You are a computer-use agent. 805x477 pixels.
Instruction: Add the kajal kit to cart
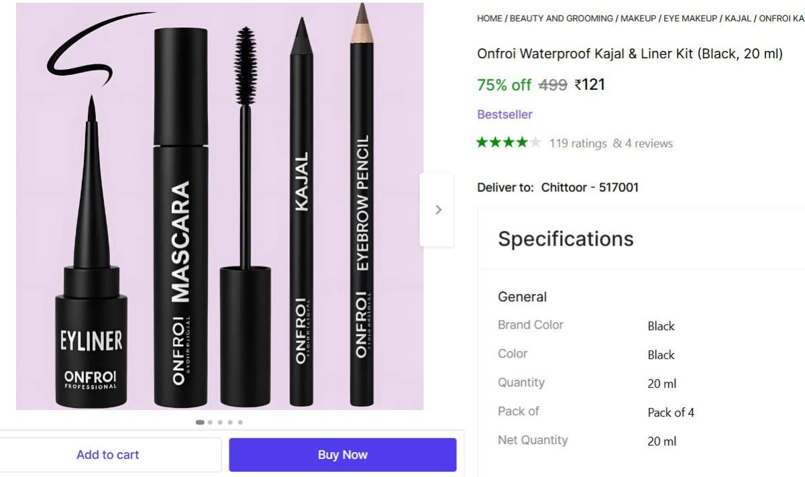[108, 454]
